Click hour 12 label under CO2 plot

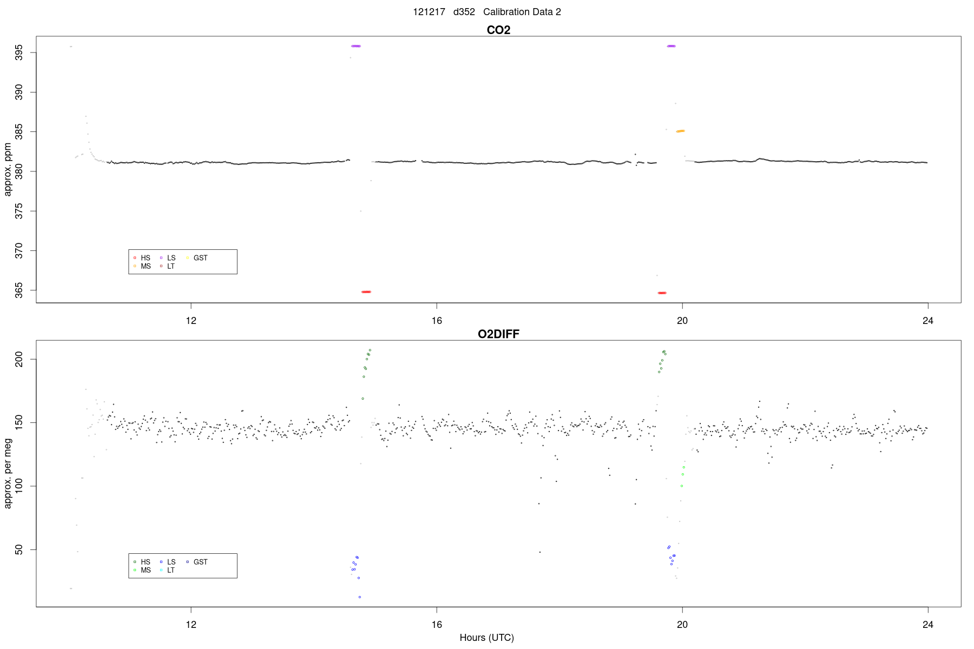(x=191, y=321)
